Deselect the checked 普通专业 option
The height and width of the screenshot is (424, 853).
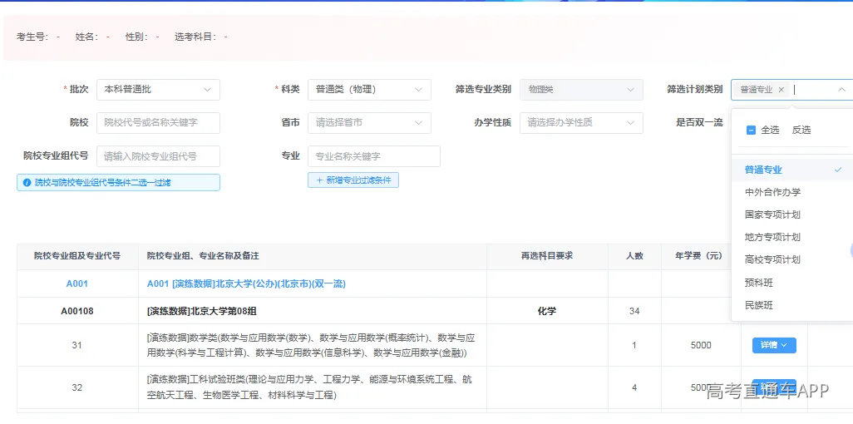(794, 170)
